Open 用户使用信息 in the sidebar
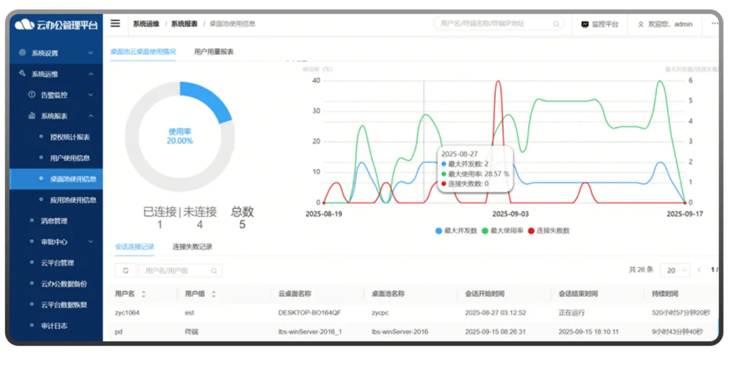Viewport: 747px width, 365px height. tap(70, 158)
